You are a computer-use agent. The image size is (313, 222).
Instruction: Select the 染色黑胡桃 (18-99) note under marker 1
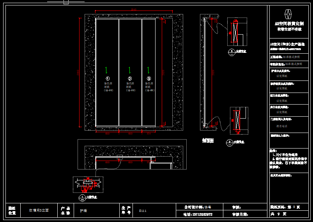(108, 87)
